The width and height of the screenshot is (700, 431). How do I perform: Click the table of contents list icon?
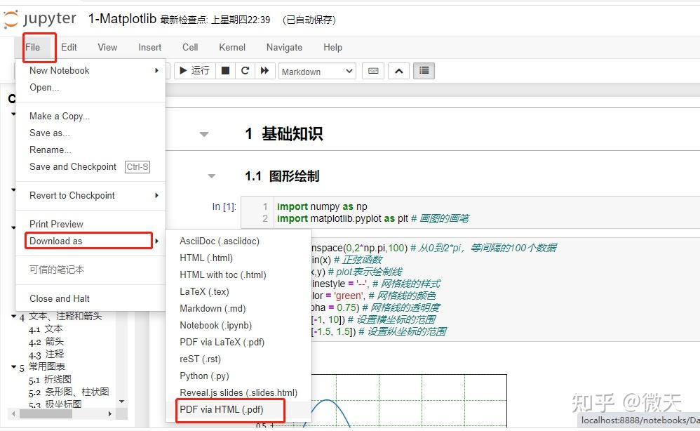point(424,70)
